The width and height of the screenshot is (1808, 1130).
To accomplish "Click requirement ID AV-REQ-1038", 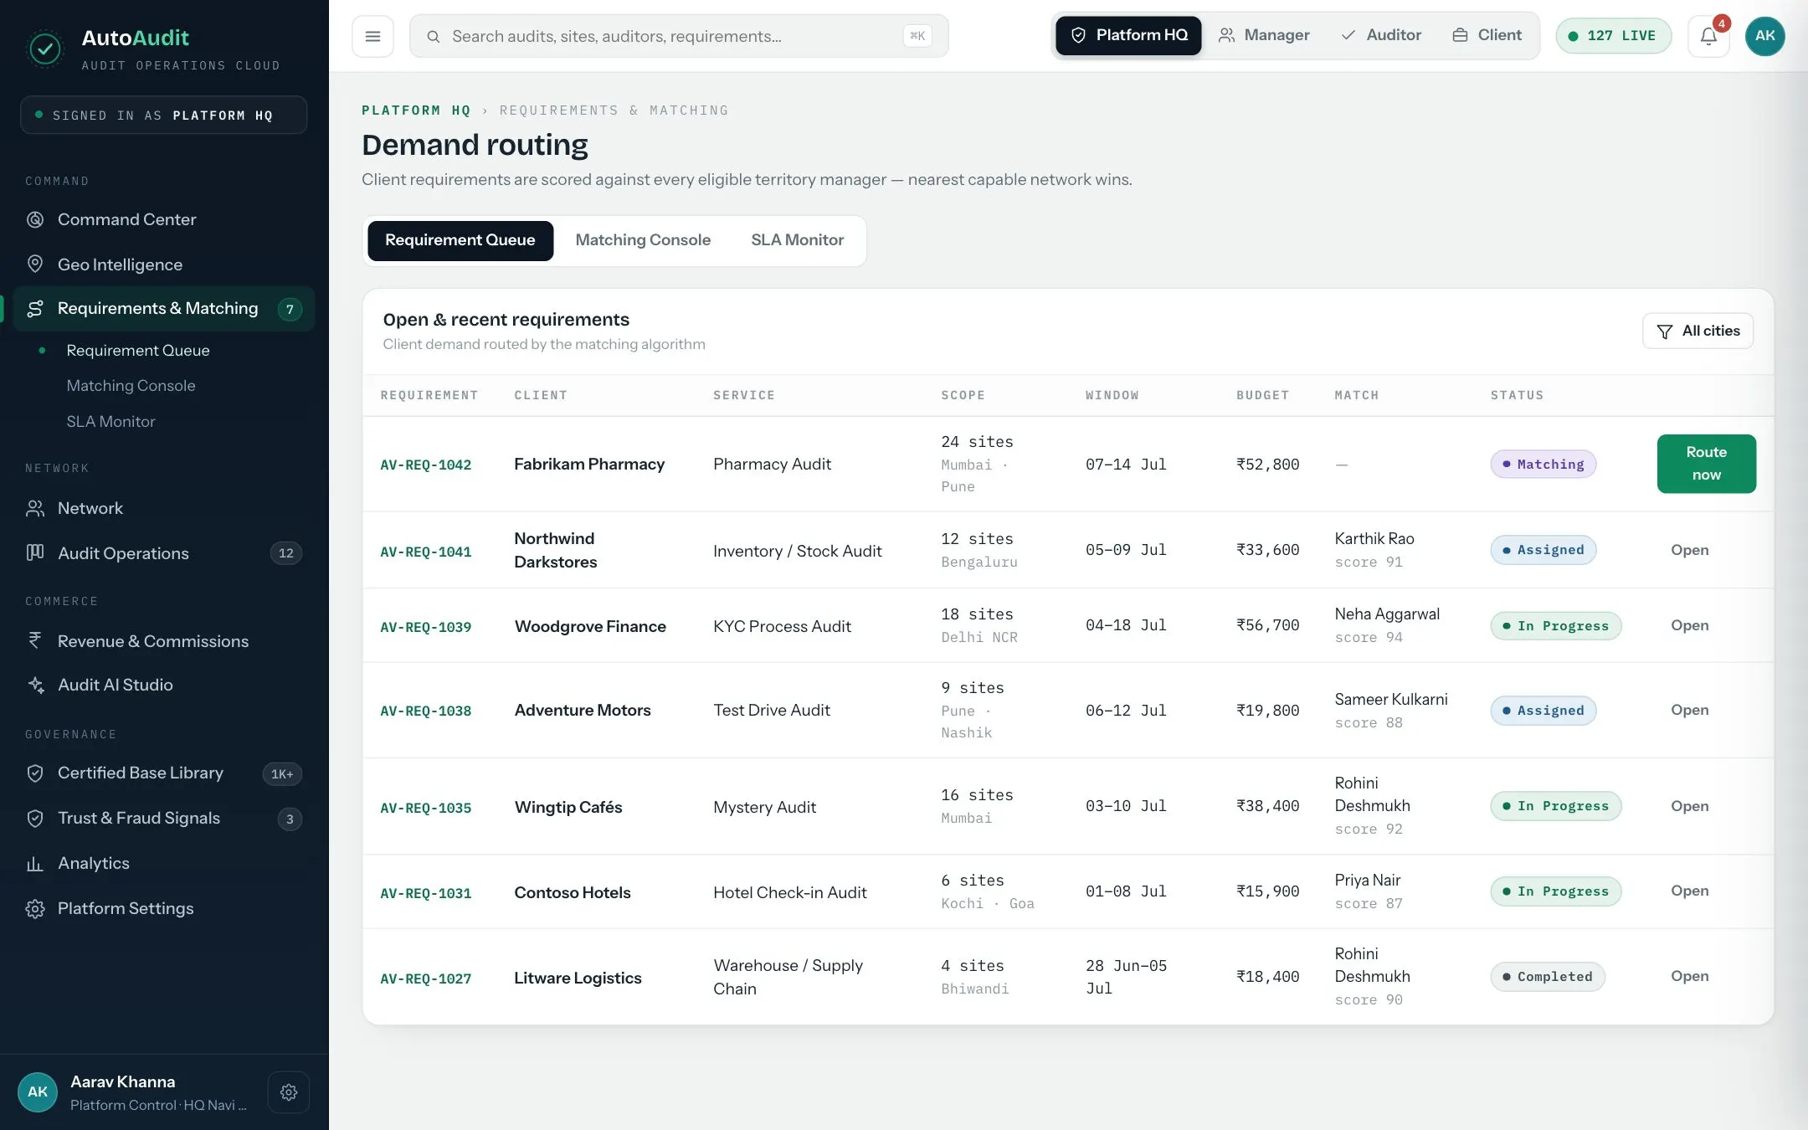I will point(425,711).
